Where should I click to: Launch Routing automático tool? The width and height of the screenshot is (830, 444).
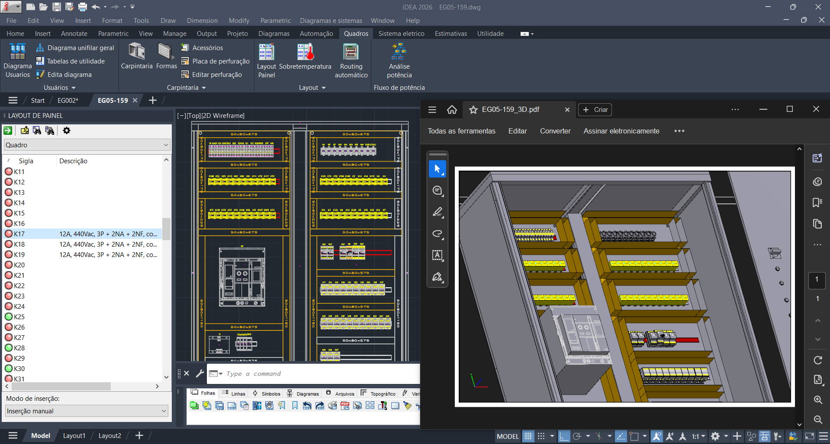pyautogui.click(x=351, y=52)
